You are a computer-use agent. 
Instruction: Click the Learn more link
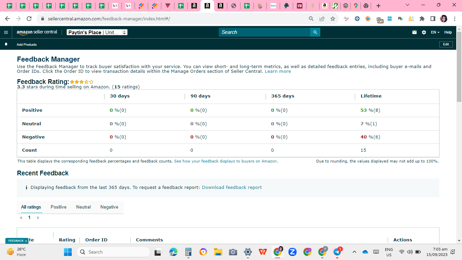pyautogui.click(x=278, y=71)
